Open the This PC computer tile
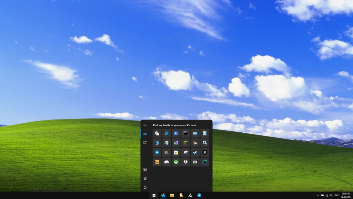This screenshot has width=353, height=199. coord(157,143)
